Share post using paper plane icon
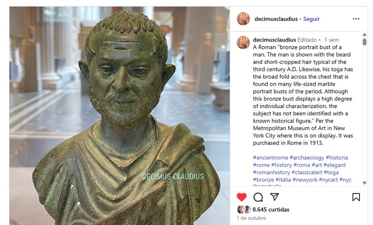The height and width of the screenshot is (225, 373). coord(274,197)
